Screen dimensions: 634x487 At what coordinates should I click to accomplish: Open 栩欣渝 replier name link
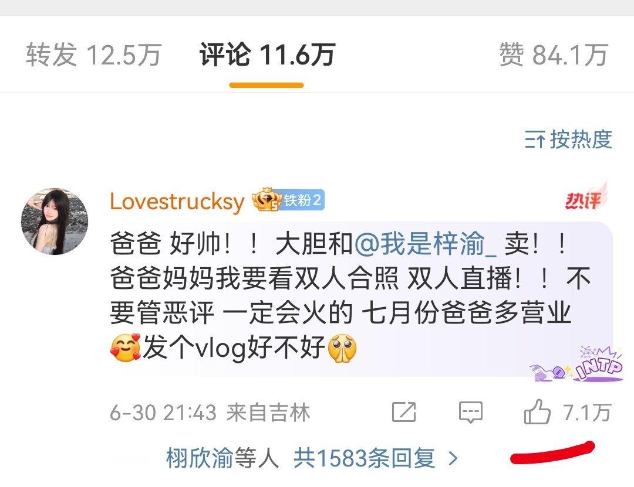tap(200, 458)
